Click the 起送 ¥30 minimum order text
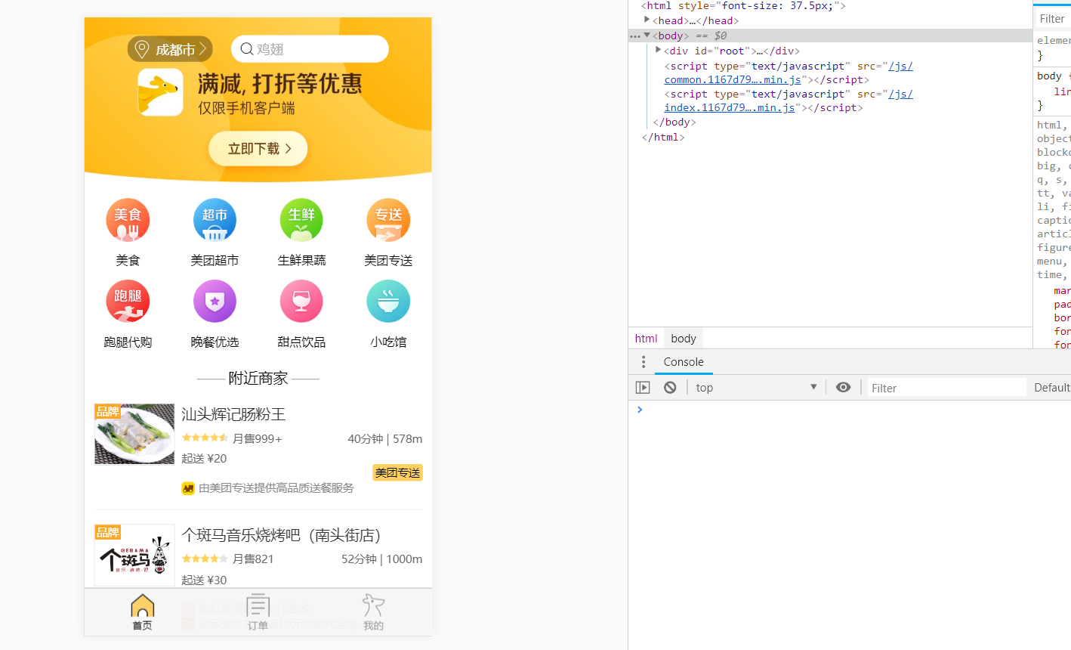 pyautogui.click(x=204, y=580)
